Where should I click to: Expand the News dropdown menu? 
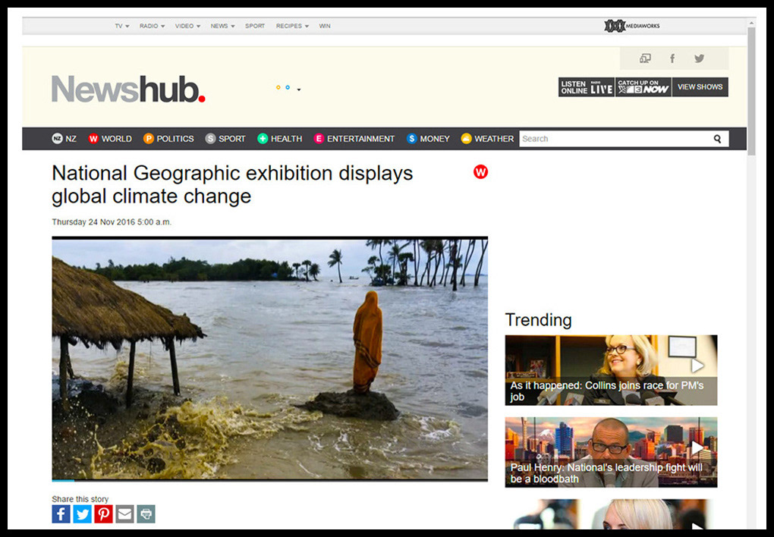(222, 26)
